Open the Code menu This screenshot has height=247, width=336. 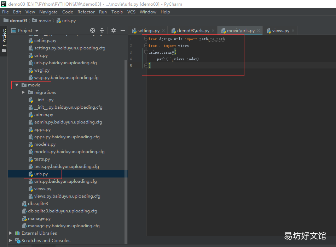point(68,12)
